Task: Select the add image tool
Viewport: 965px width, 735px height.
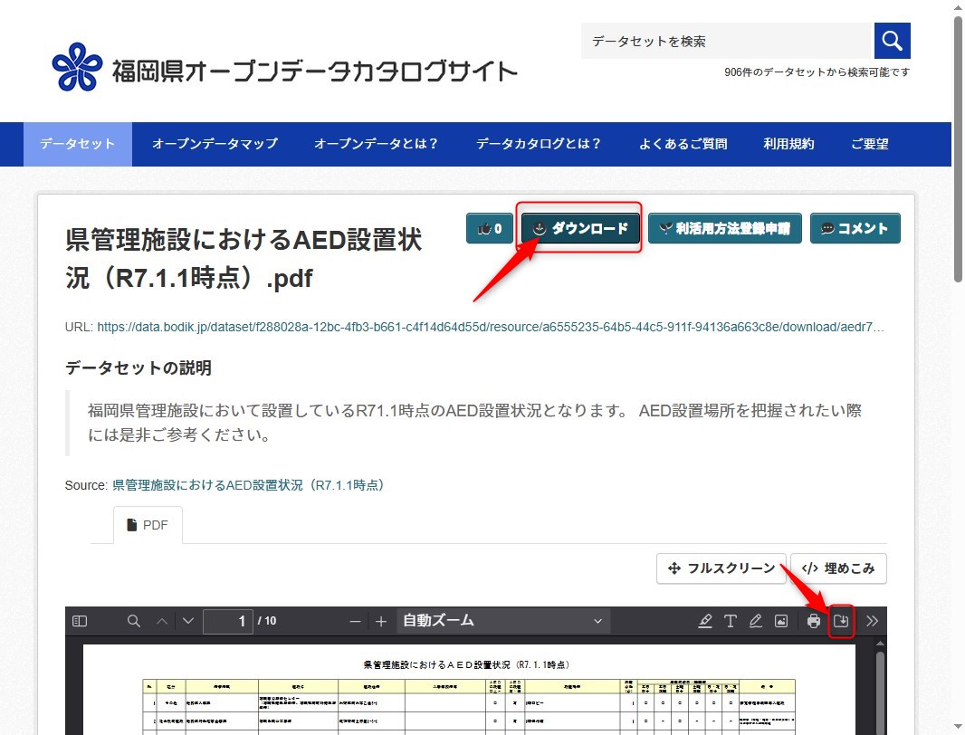Action: pos(781,621)
